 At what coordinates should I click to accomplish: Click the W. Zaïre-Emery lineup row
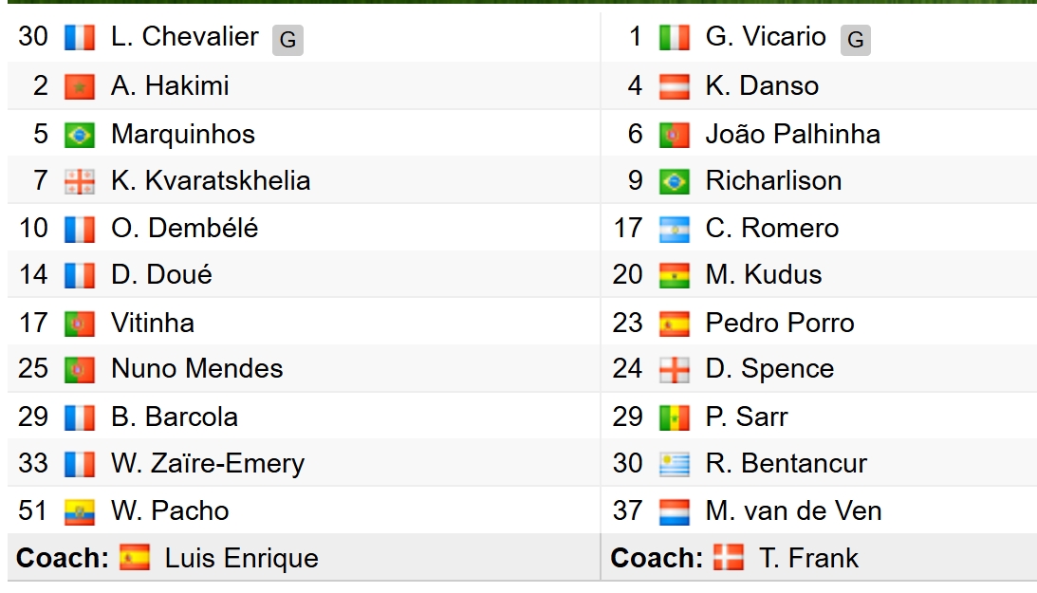tap(304, 463)
